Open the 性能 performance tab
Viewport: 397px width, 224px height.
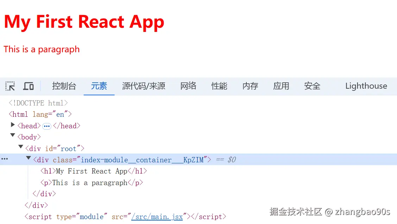pos(219,86)
